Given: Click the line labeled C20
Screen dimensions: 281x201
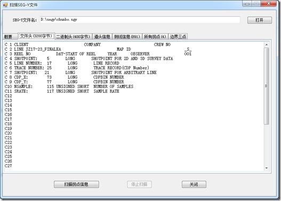Looking at the screenshot, I should pos(9,133).
